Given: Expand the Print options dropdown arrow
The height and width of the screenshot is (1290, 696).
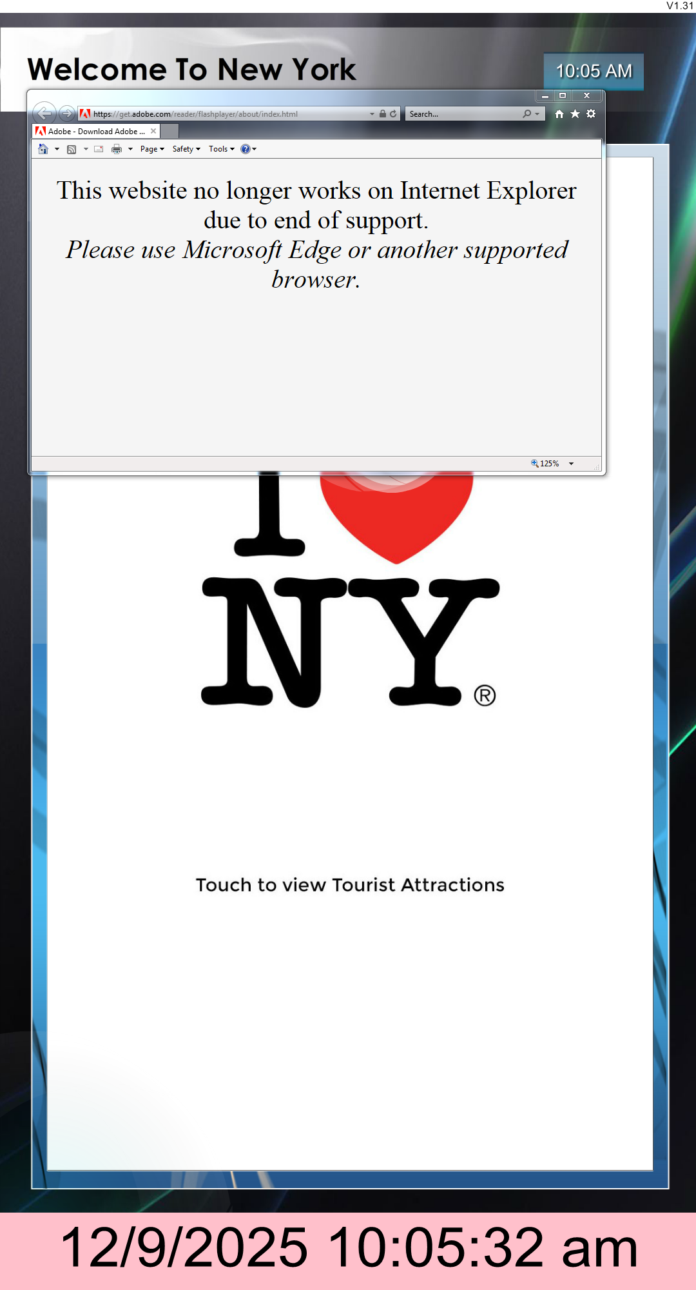Looking at the screenshot, I should pyautogui.click(x=130, y=149).
